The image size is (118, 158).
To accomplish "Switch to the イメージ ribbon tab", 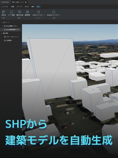I will [19, 7].
